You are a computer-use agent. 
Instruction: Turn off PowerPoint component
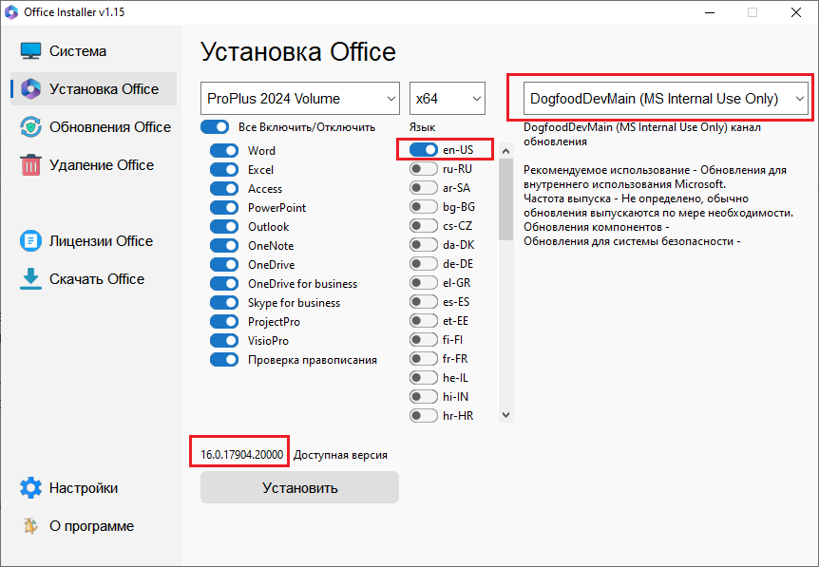click(224, 208)
